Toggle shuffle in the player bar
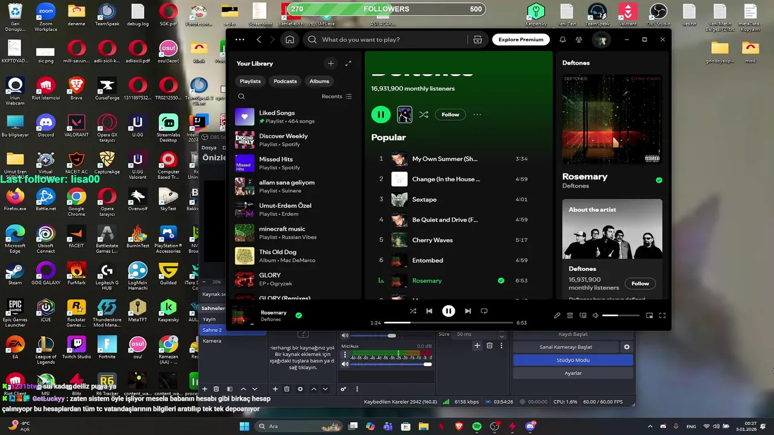 [x=412, y=311]
